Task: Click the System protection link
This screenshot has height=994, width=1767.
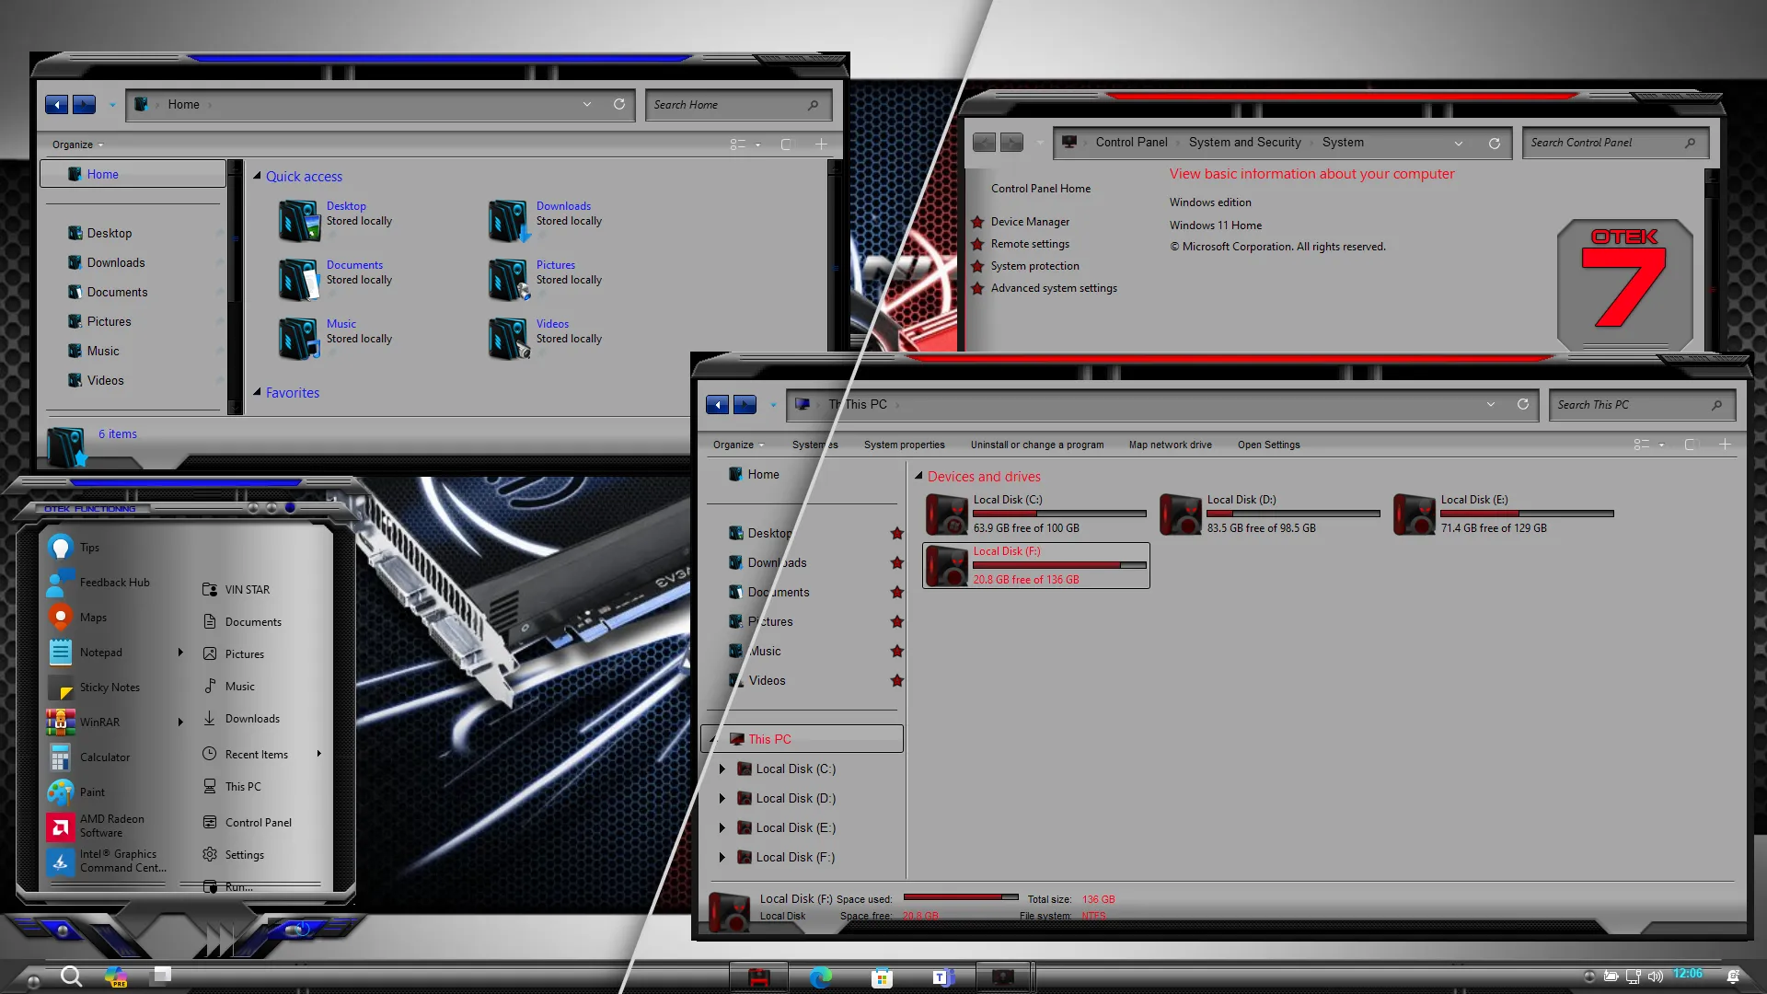Action: point(1034,265)
